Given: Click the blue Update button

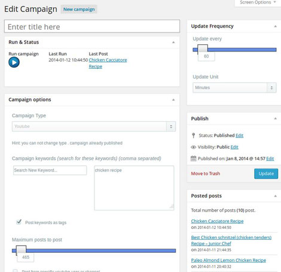Looking at the screenshot, I should [x=266, y=173].
